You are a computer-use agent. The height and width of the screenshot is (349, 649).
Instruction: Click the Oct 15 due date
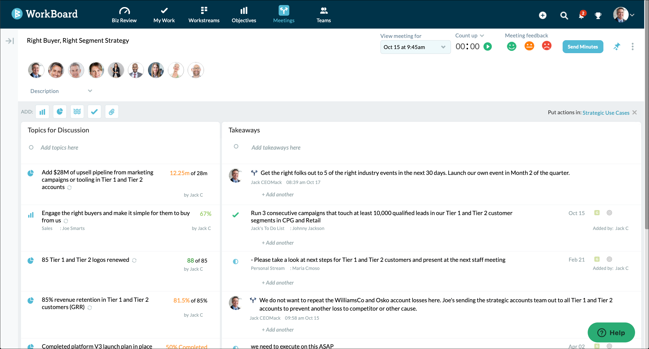(577, 213)
